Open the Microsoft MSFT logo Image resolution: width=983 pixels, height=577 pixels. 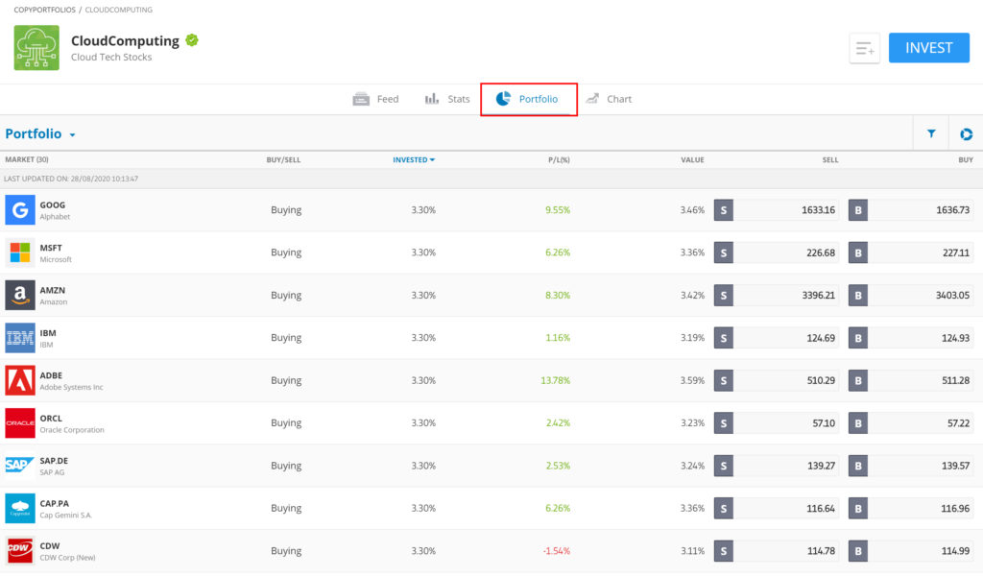click(x=20, y=252)
